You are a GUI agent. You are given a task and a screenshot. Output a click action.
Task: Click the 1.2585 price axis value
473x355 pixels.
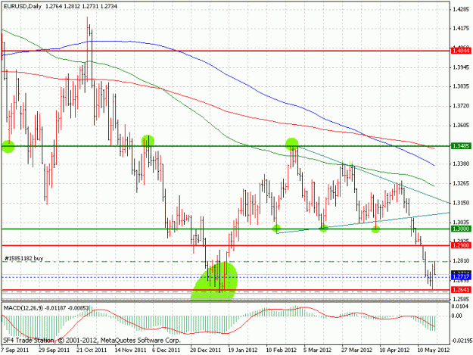coord(461,299)
